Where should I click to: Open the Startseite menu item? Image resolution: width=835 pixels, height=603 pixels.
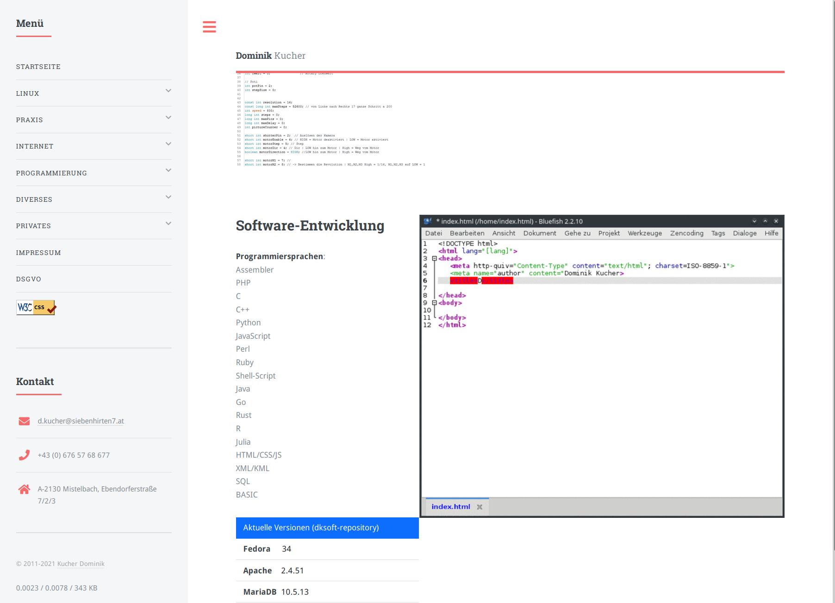38,67
